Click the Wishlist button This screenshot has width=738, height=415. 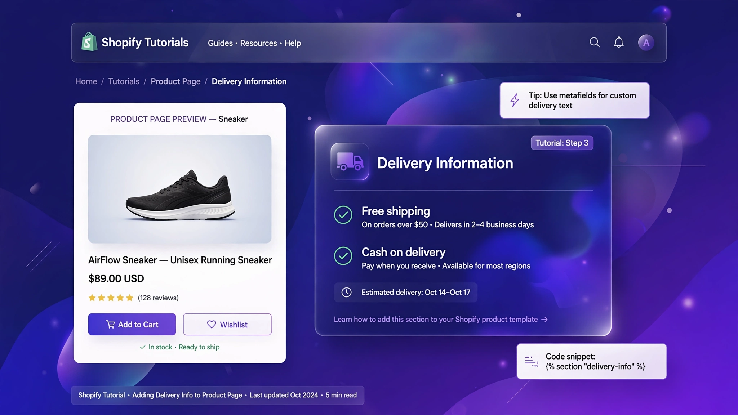pos(227,324)
